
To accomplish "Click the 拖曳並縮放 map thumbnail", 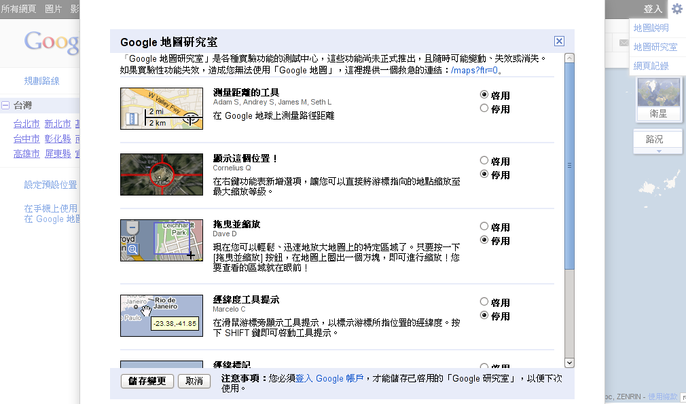I will point(162,240).
